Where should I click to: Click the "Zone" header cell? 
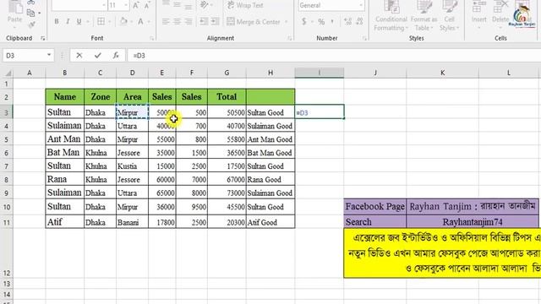pyautogui.click(x=100, y=97)
